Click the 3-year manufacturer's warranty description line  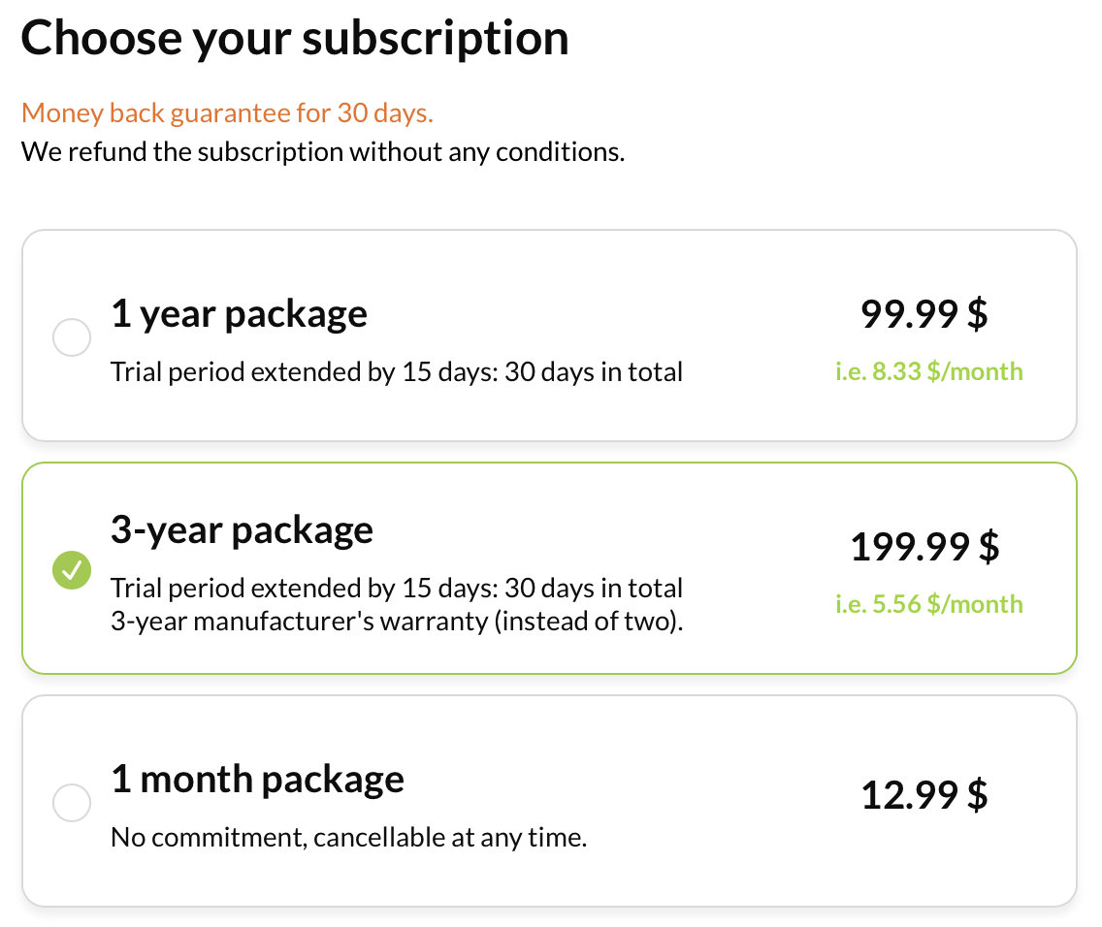coord(397,622)
